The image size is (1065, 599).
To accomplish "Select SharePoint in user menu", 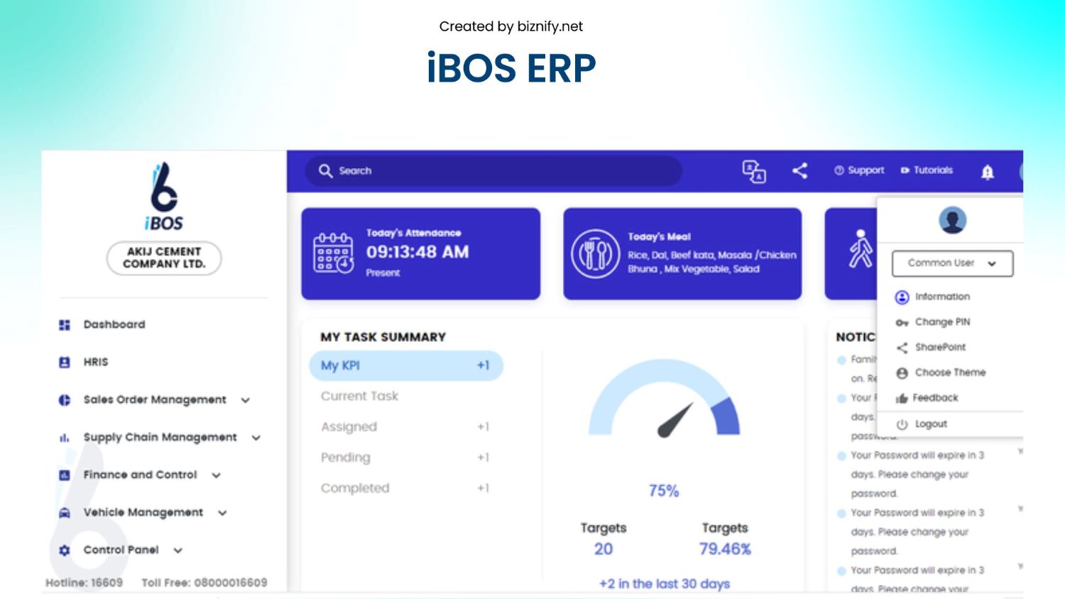I will click(x=940, y=347).
